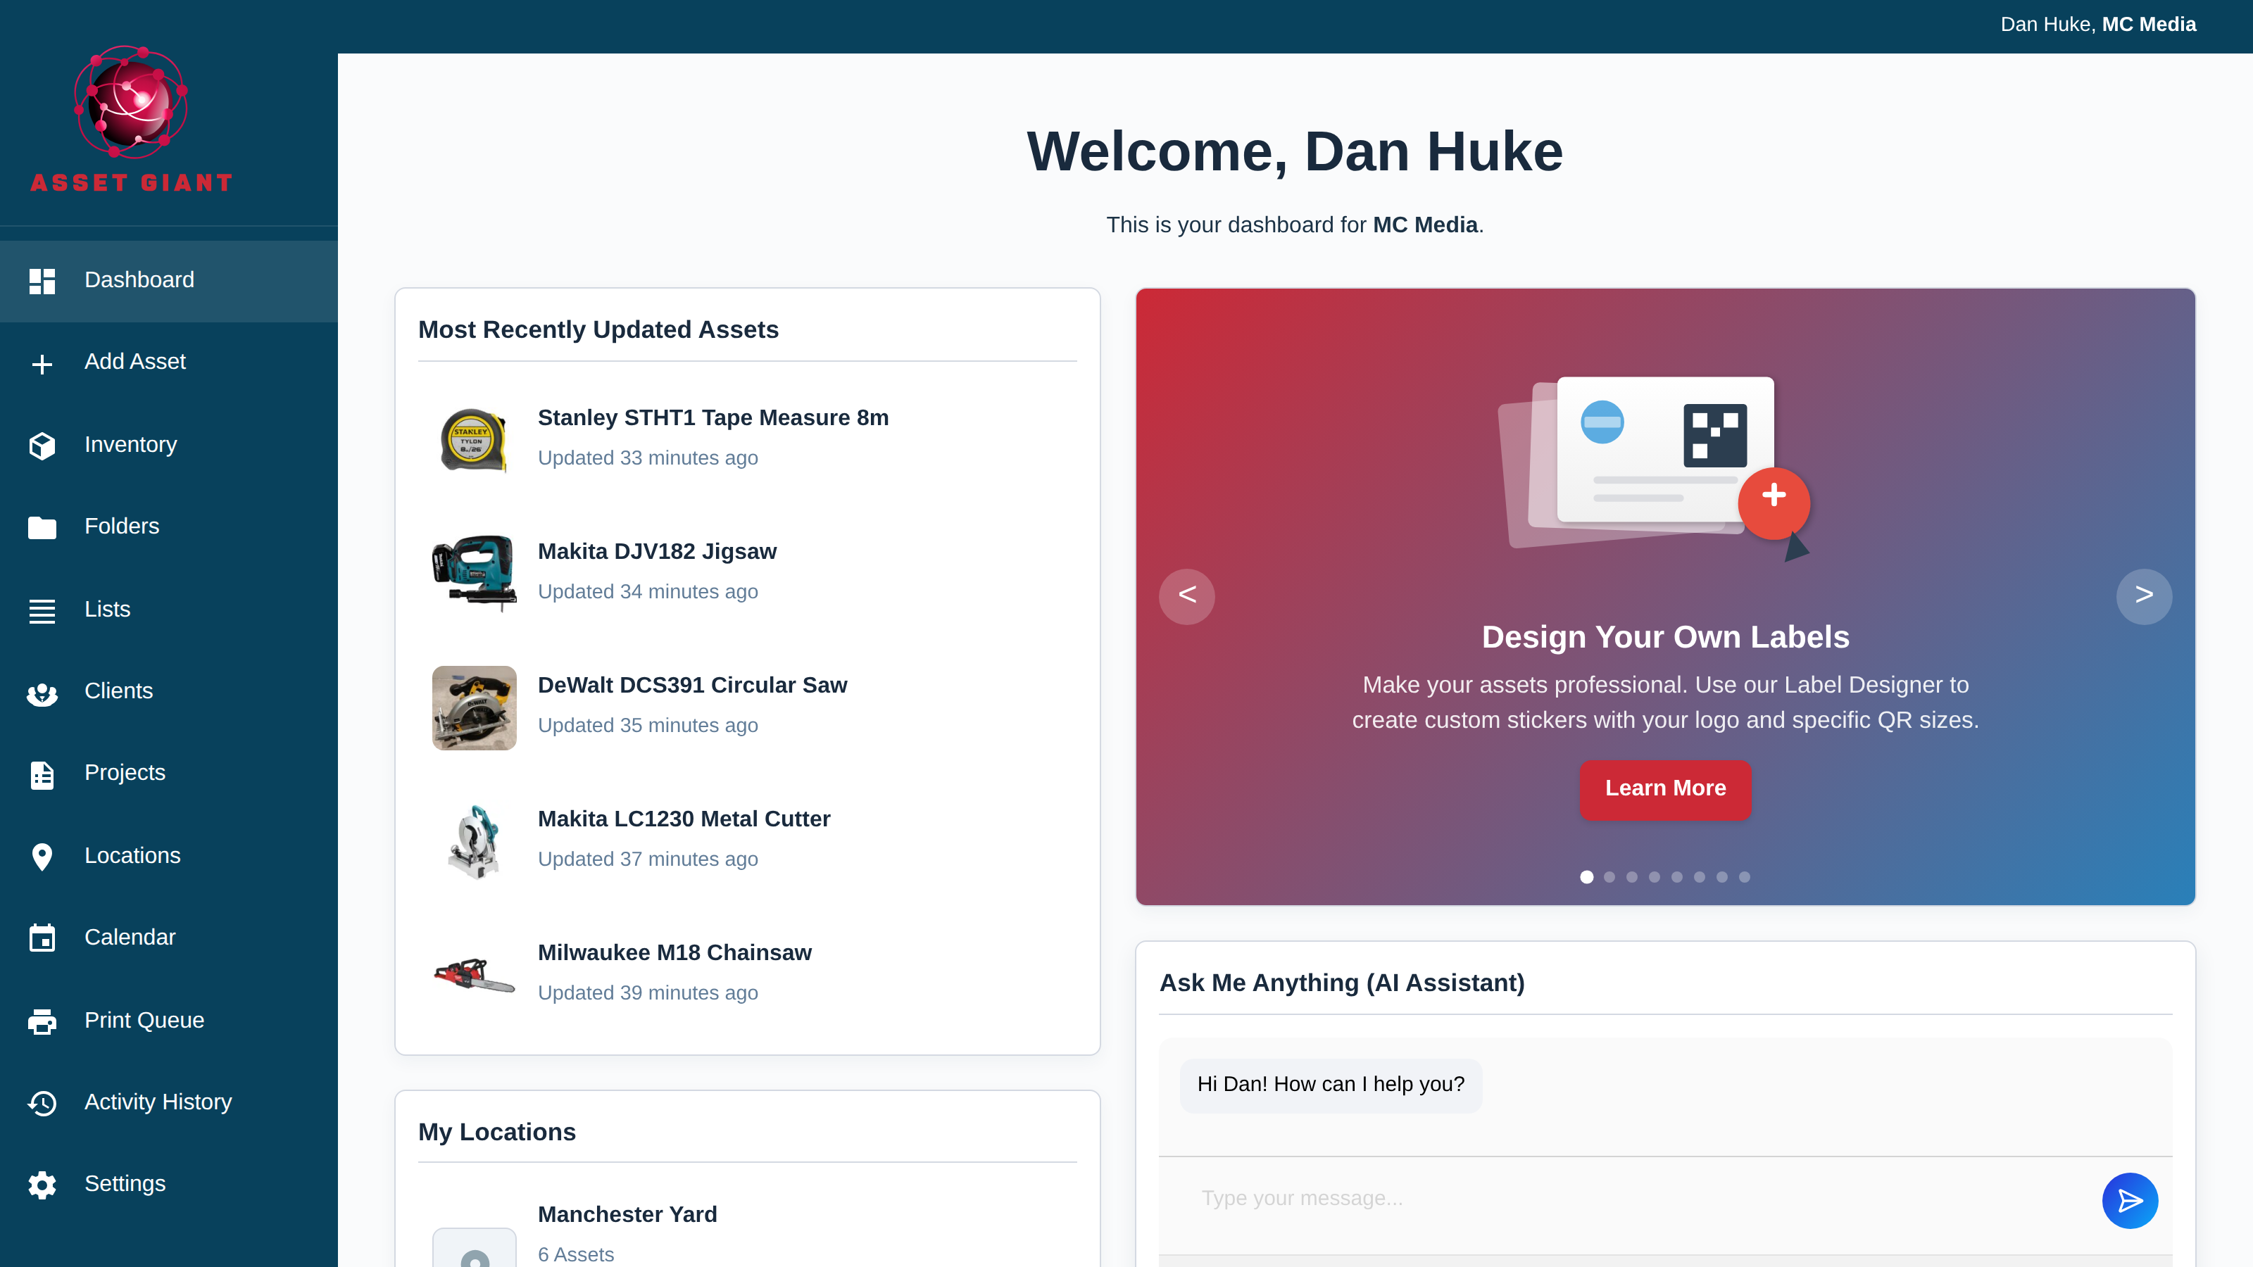Open the Dashboard menu item

[169, 281]
